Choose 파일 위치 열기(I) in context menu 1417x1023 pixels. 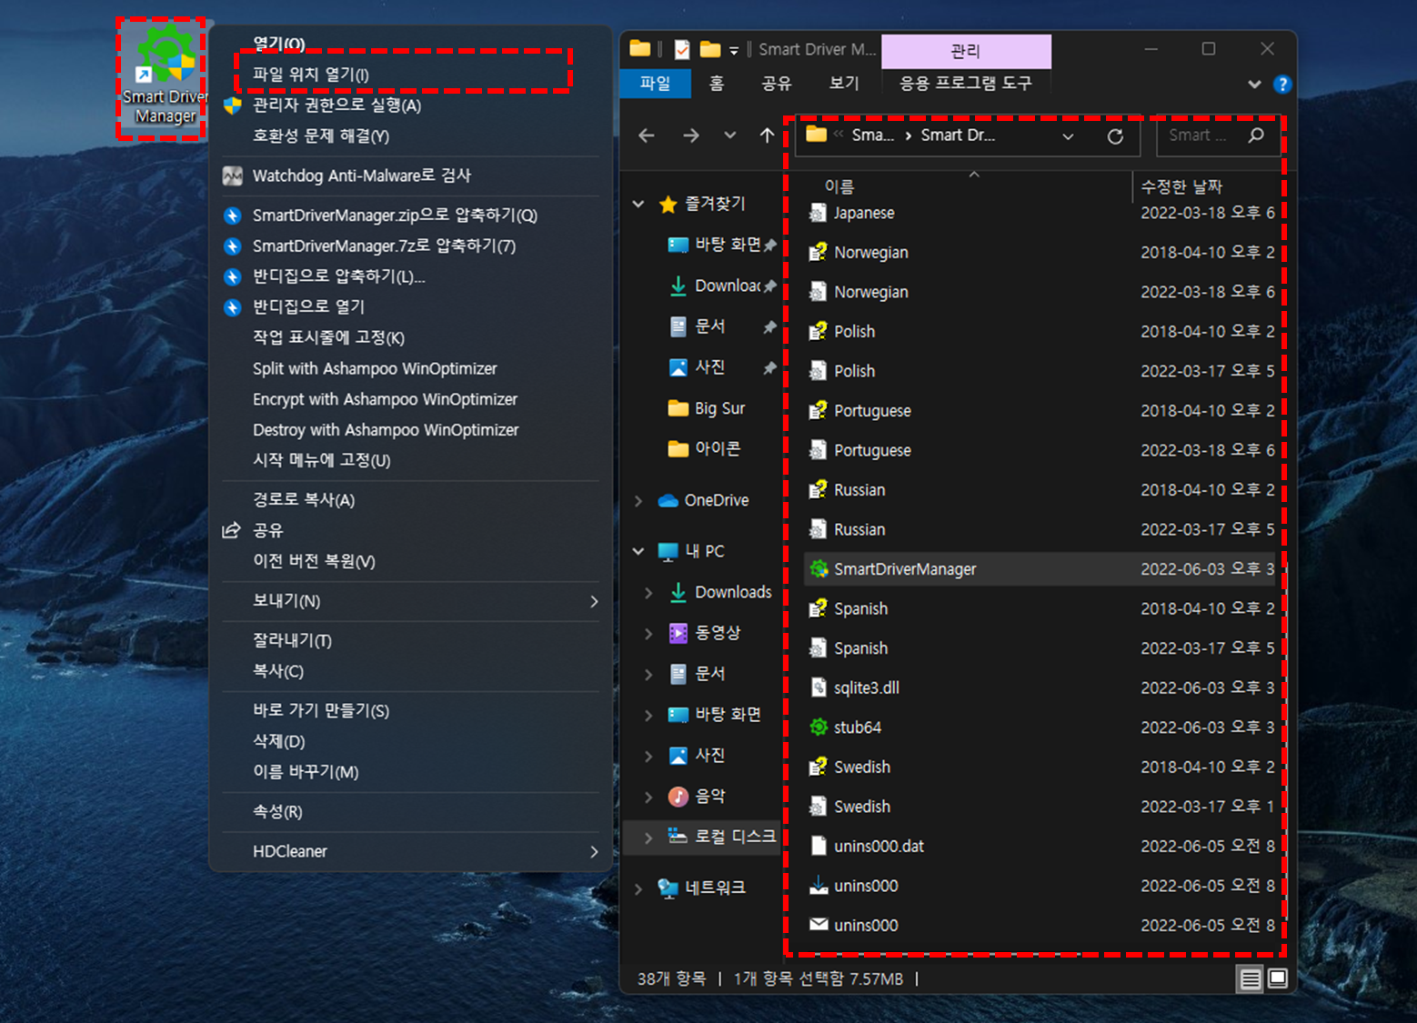point(310,75)
